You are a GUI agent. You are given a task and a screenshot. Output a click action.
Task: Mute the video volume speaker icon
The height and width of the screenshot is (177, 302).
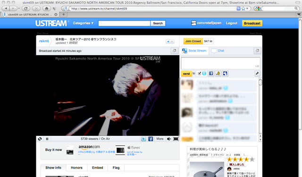[x=169, y=139]
